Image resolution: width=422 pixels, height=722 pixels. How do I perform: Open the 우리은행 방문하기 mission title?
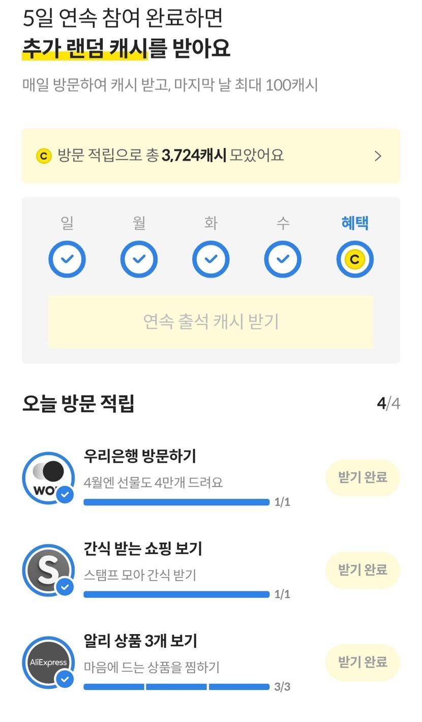(x=140, y=456)
